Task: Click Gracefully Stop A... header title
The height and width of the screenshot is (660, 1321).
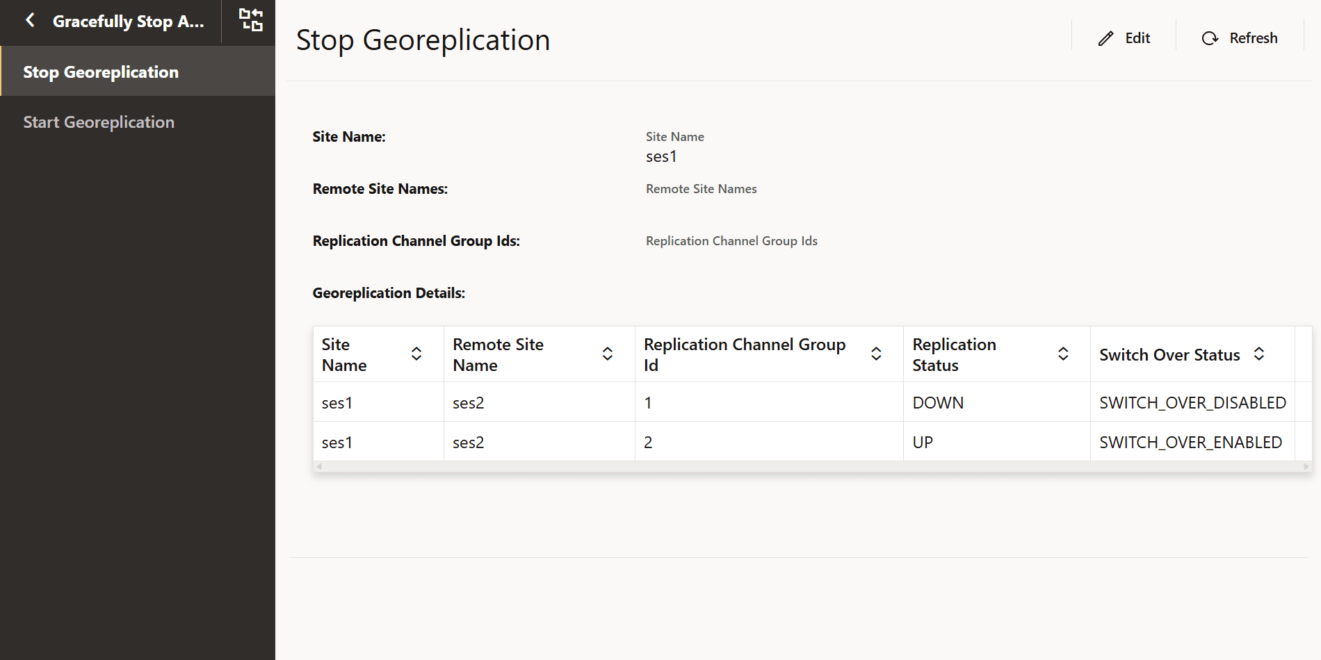Action: 129,21
